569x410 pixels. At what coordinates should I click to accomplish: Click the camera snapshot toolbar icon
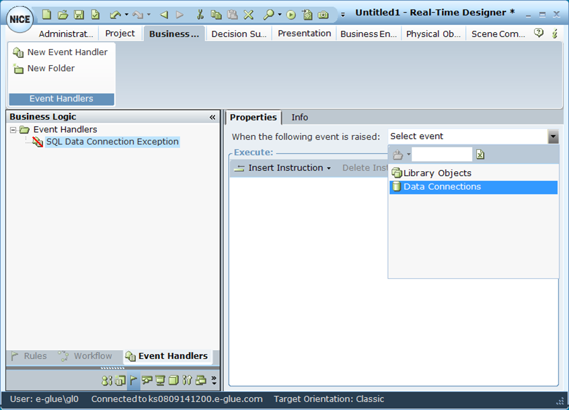tap(324, 14)
